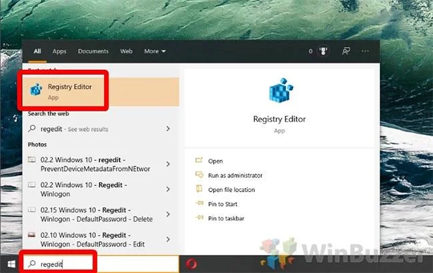Screen dimensions: 433x273
Task: Click photo icon for Regedit - Winlogon result
Action: tap(32, 184)
